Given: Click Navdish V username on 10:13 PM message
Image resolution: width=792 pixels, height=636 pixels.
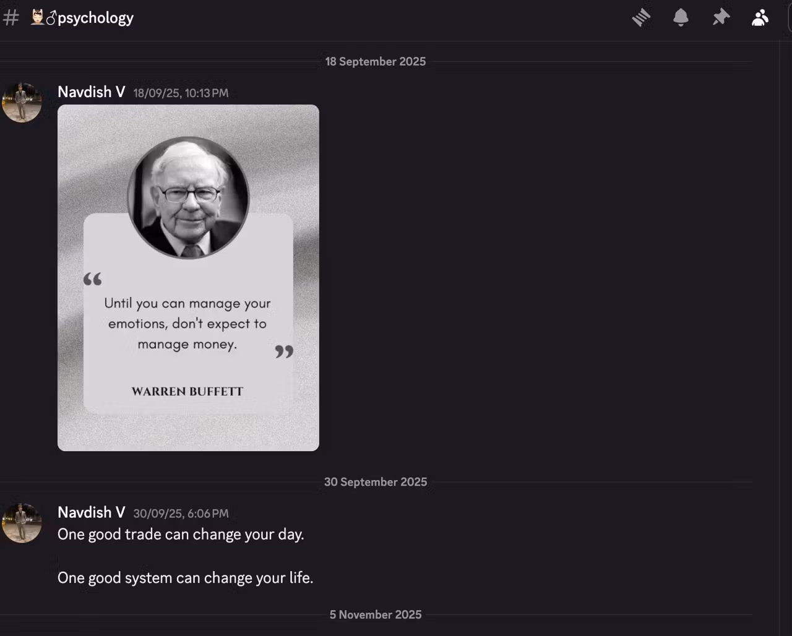Looking at the screenshot, I should [92, 92].
